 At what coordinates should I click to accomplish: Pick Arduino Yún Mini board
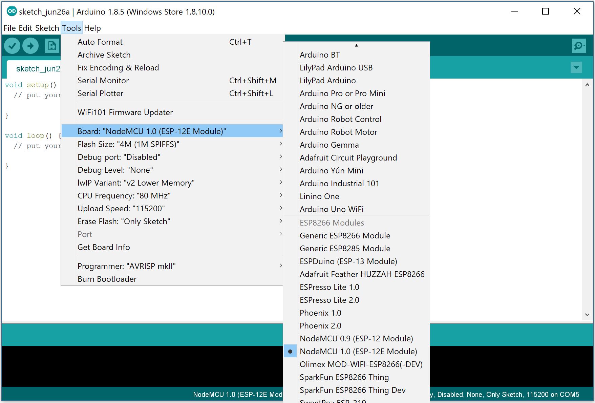(357, 170)
